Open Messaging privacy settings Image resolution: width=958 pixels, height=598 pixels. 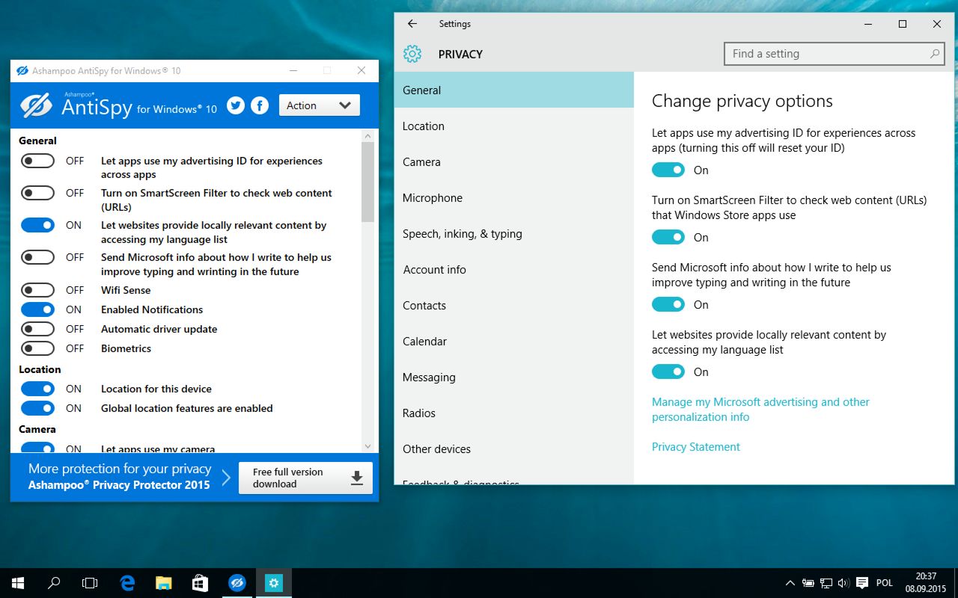(514, 377)
